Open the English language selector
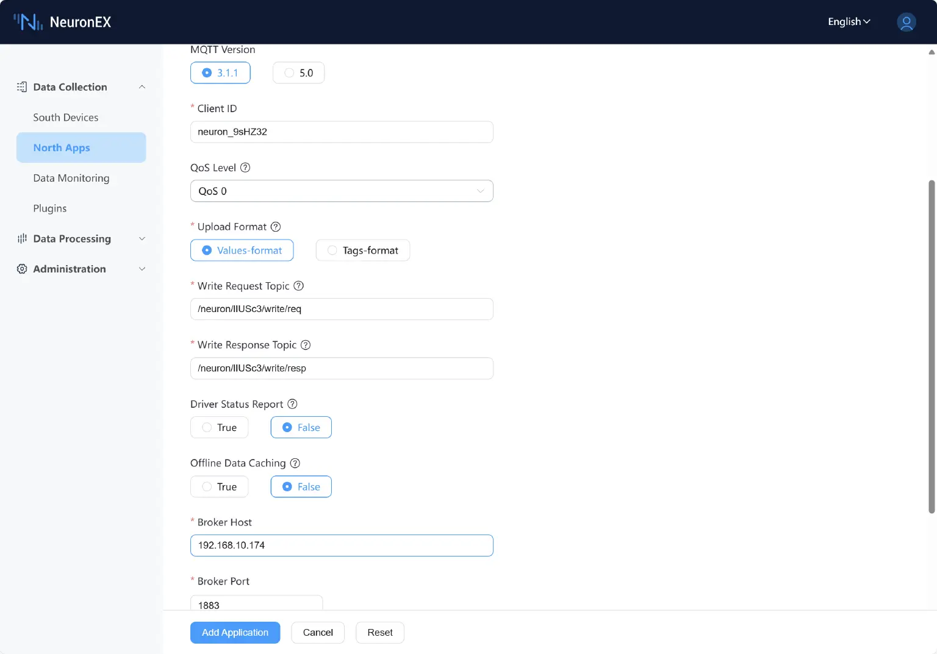The image size is (937, 654). click(849, 22)
